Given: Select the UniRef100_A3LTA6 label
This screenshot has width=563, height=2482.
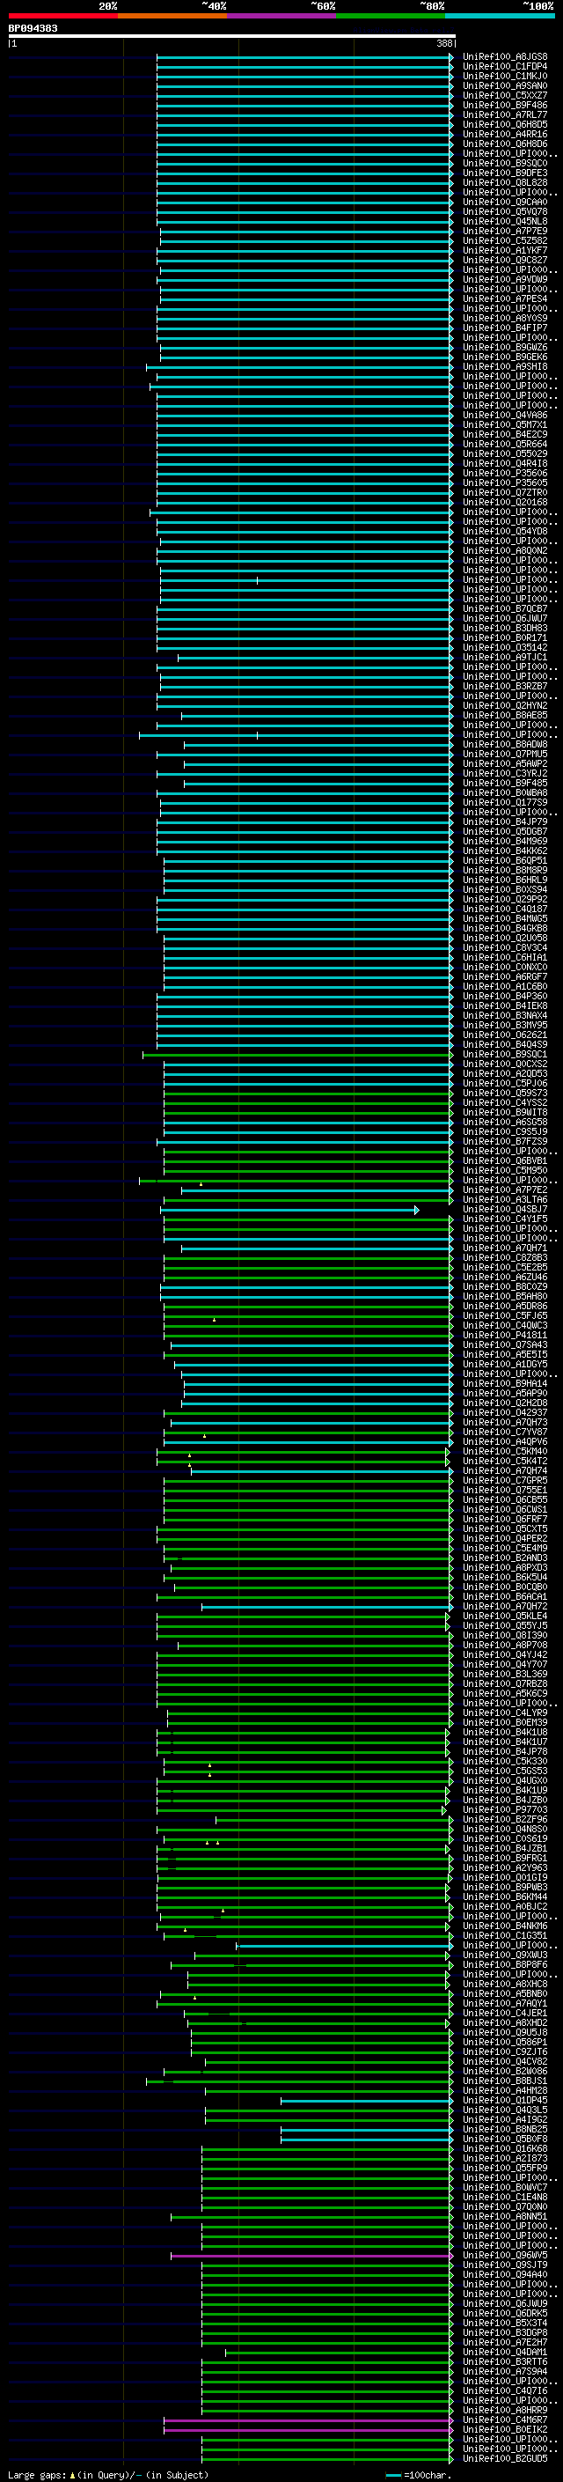Looking at the screenshot, I should pyautogui.click(x=505, y=1199).
